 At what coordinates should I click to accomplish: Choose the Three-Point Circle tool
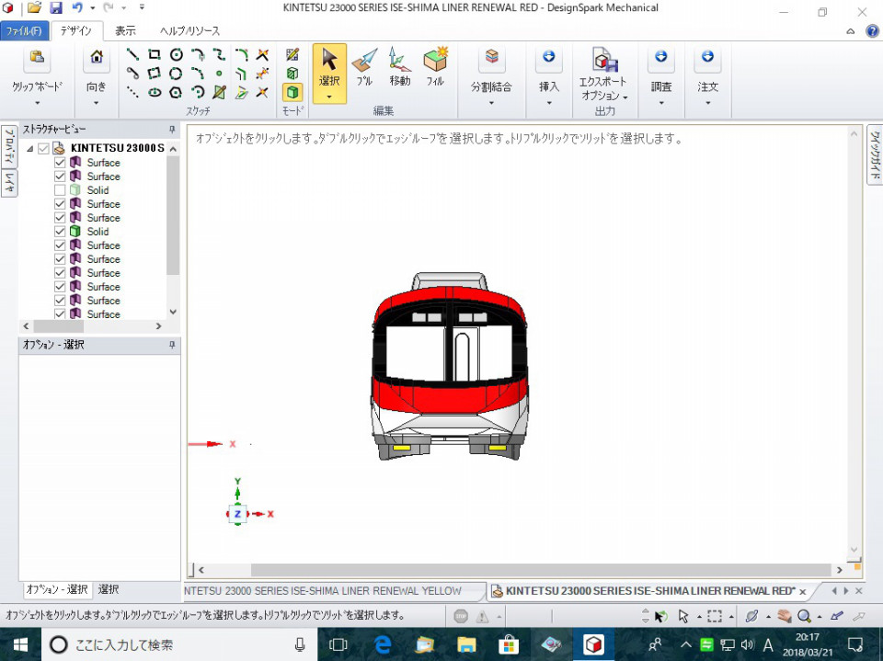tap(177, 74)
